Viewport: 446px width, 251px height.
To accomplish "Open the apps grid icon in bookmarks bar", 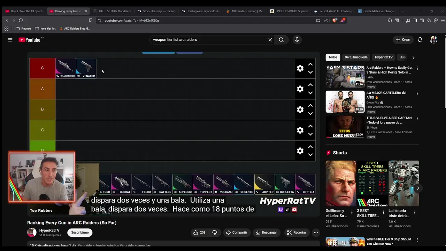I will tap(6, 29).
